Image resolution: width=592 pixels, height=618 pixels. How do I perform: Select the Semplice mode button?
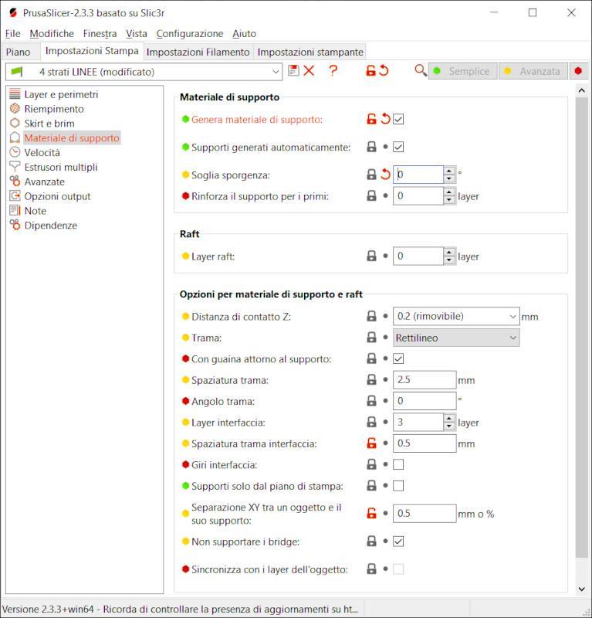(462, 71)
